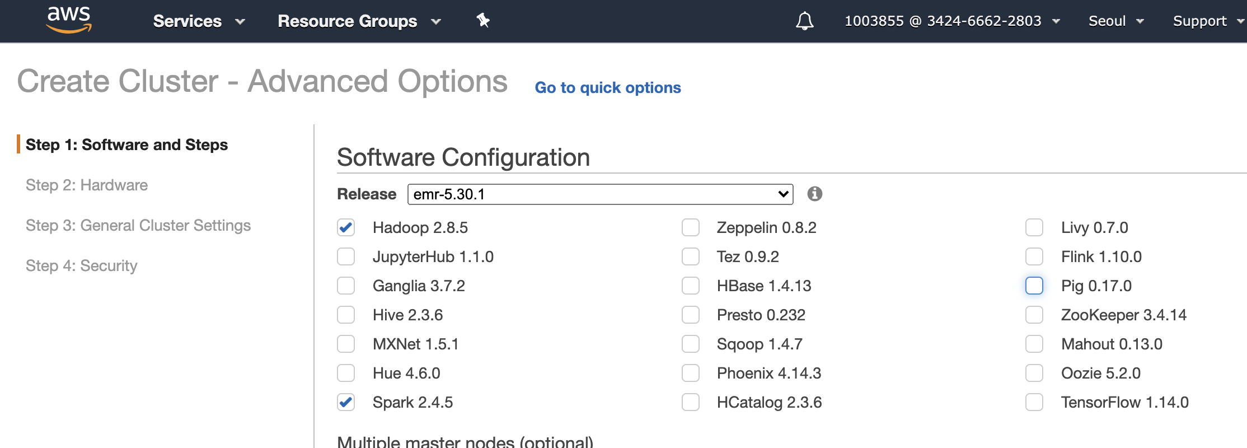Go to Step 2: Hardware

click(87, 185)
